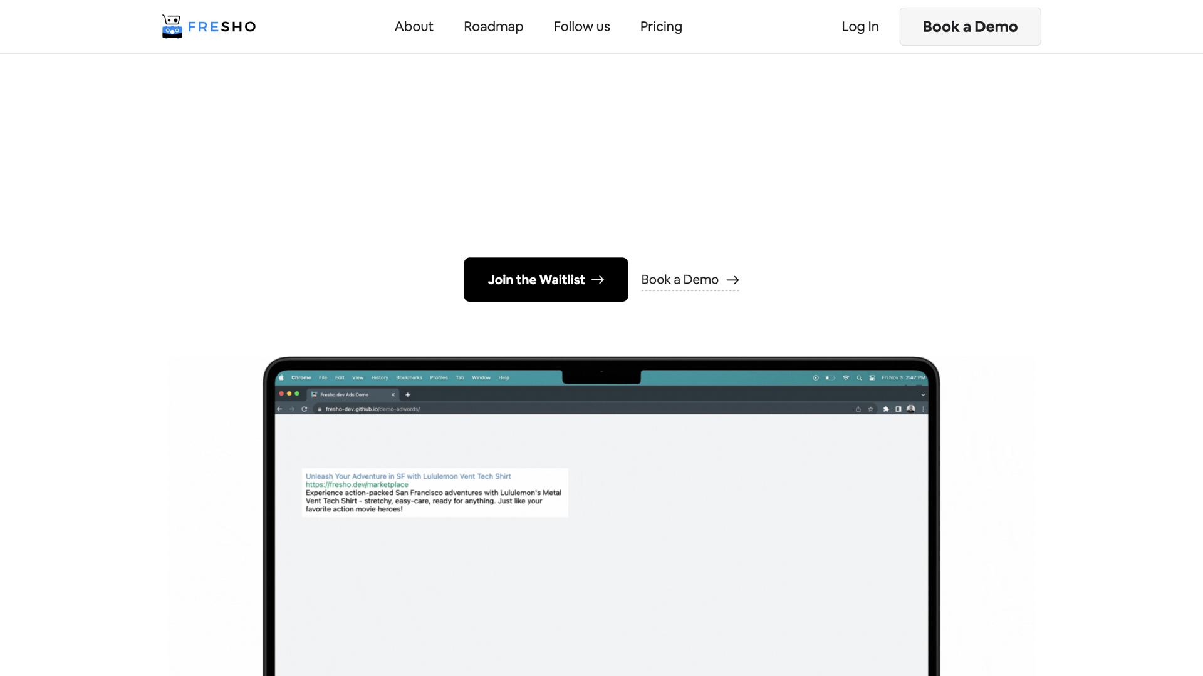Click the bookmark star icon
Screen dimensions: 1203x676
click(870, 409)
